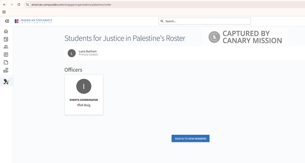
Task: Select the Iffah Baig officer name
Action: point(83,105)
